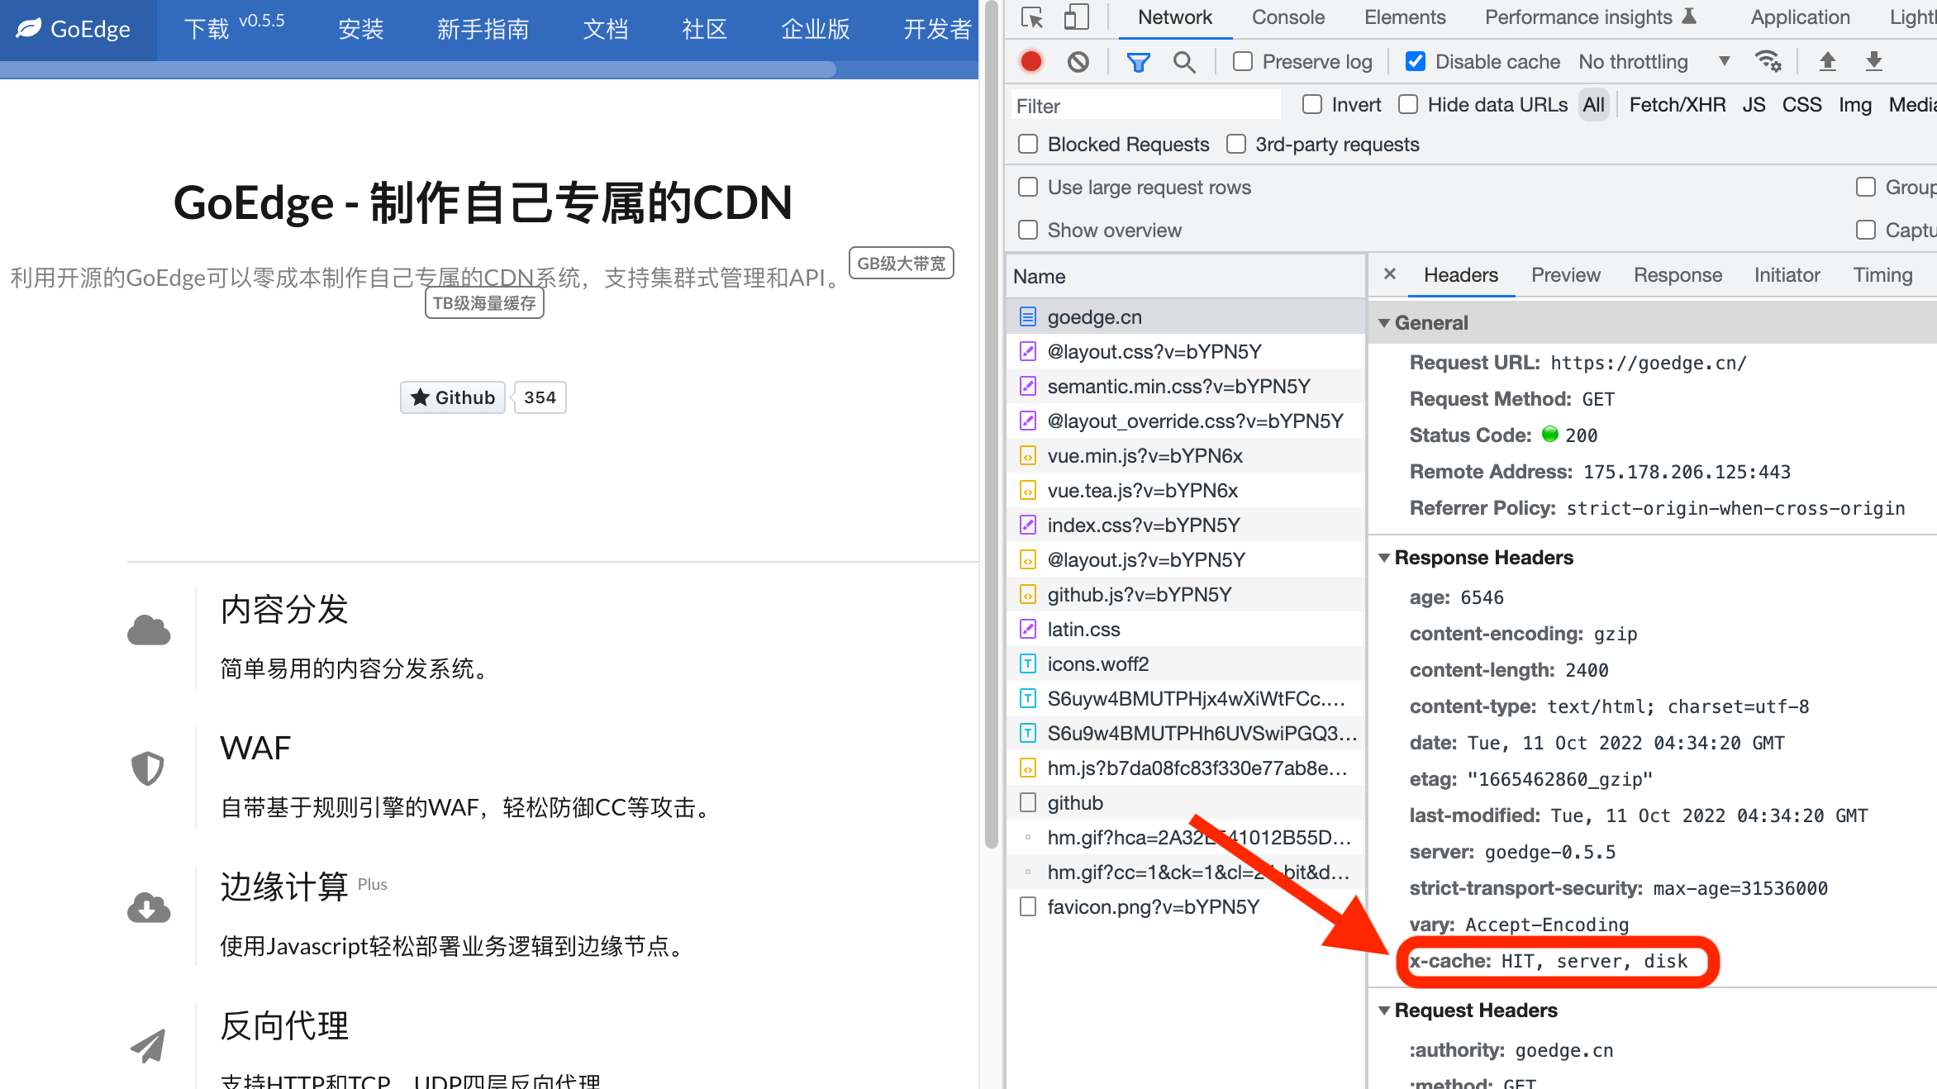Switch to Elements tab
This screenshot has height=1089, width=1937.
pos(1405,17)
